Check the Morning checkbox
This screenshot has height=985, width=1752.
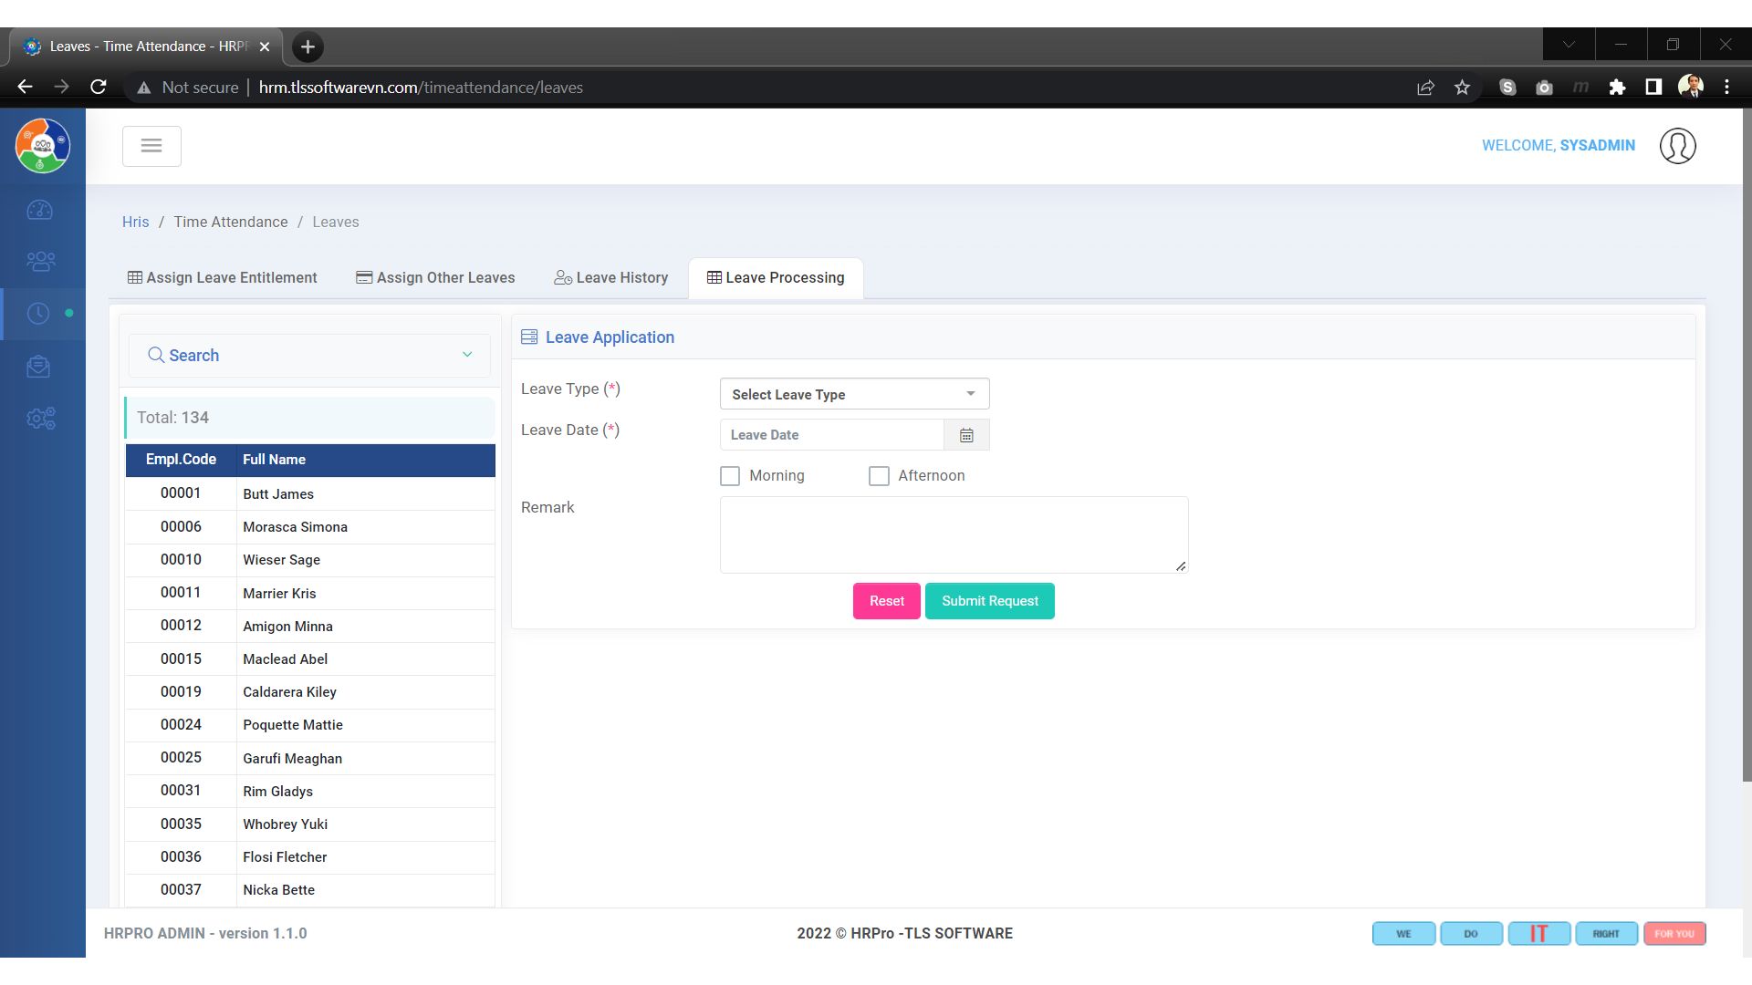click(x=730, y=476)
